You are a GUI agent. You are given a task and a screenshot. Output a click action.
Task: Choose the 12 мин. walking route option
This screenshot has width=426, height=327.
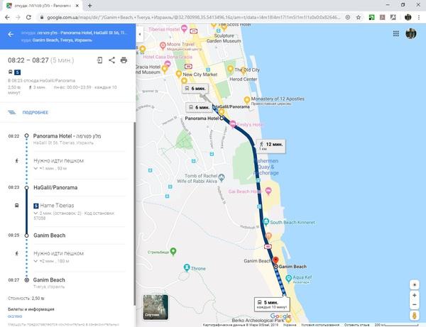click(271, 146)
